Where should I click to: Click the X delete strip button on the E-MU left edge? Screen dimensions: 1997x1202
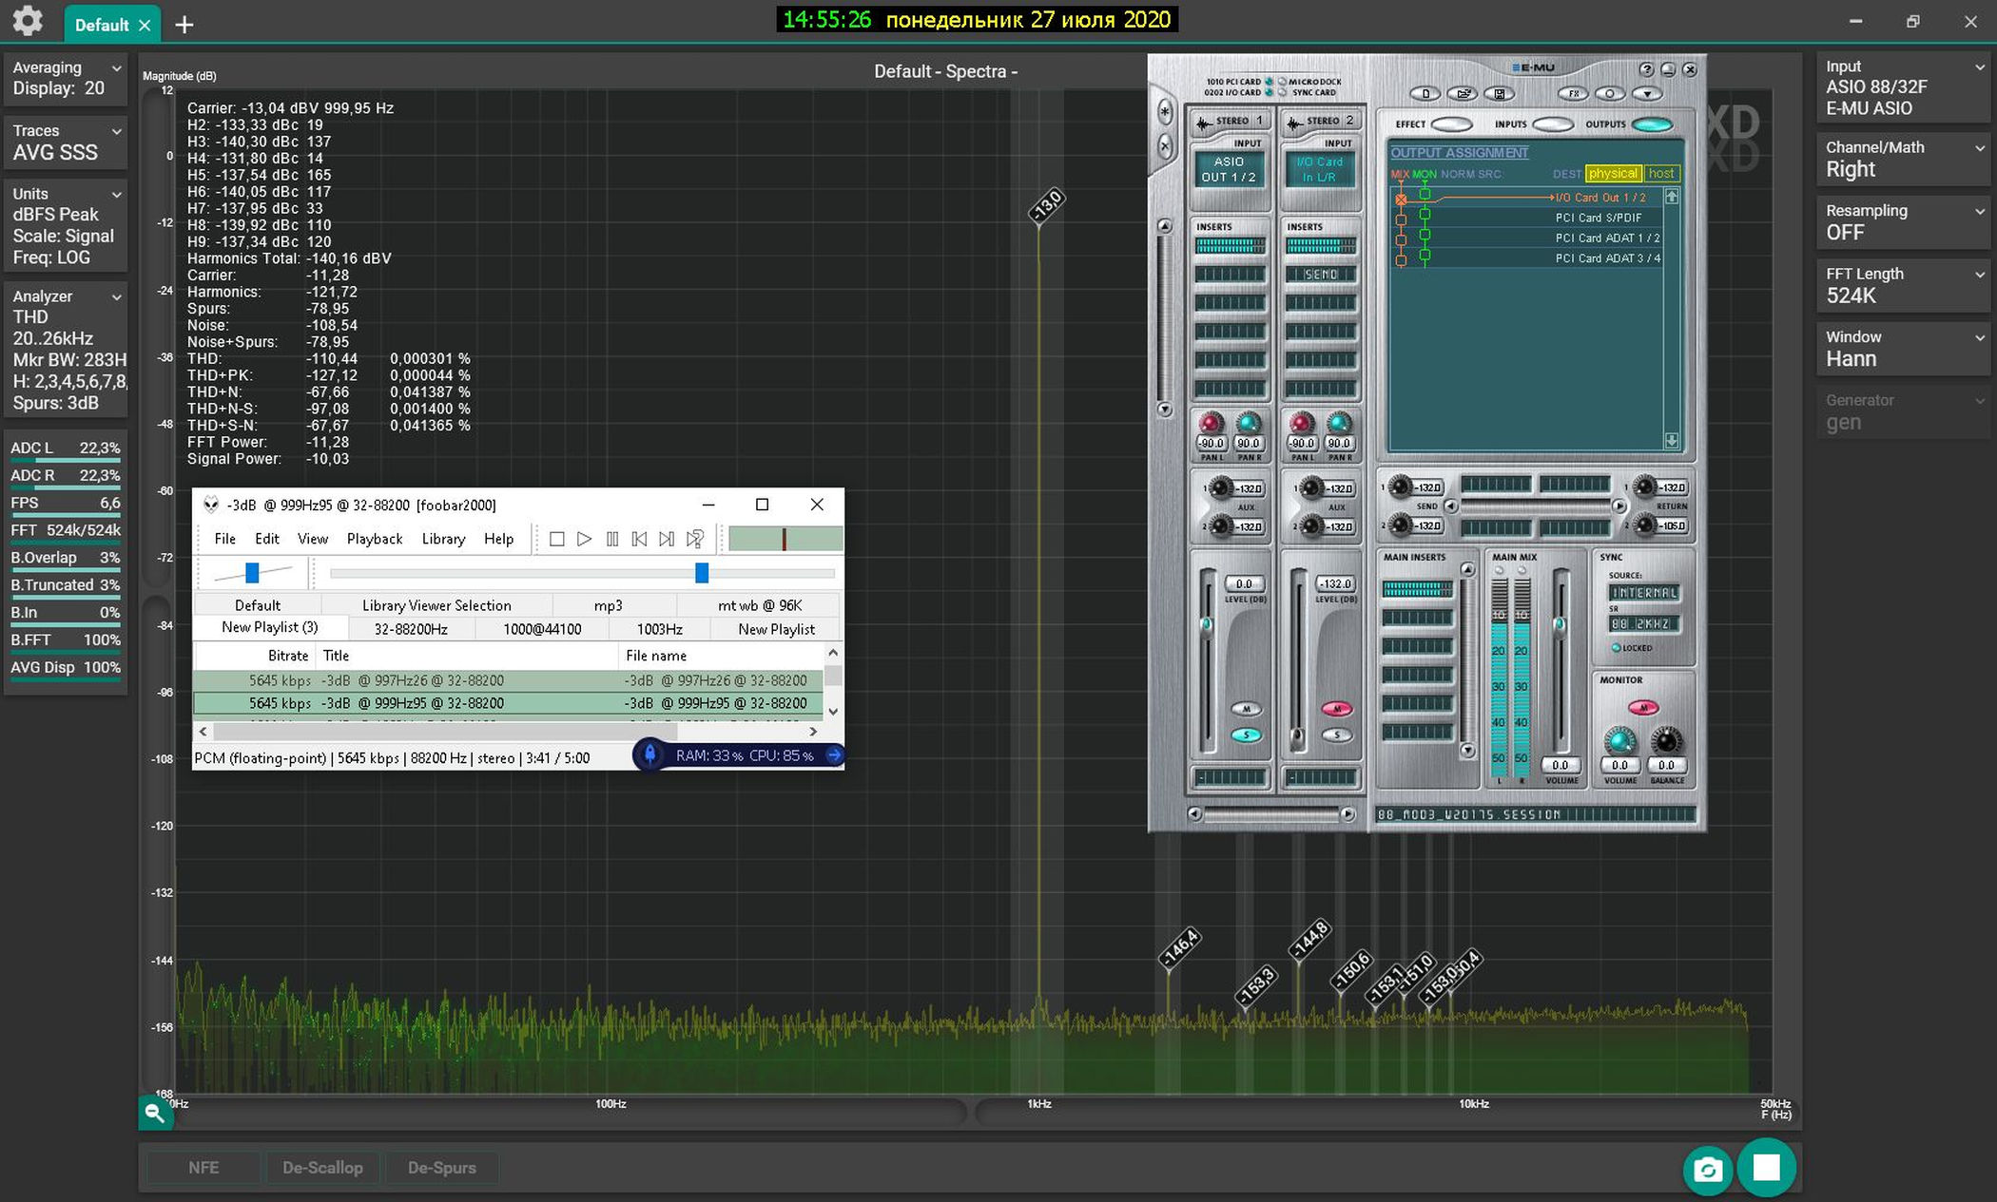pos(1165,146)
